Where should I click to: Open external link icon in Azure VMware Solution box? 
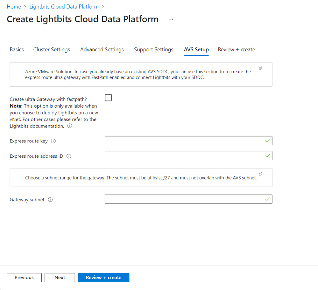click(x=261, y=68)
